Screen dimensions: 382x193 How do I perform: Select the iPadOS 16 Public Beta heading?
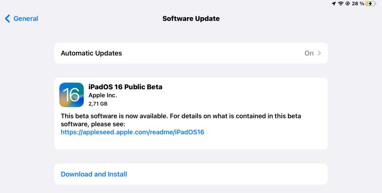[x=125, y=87]
